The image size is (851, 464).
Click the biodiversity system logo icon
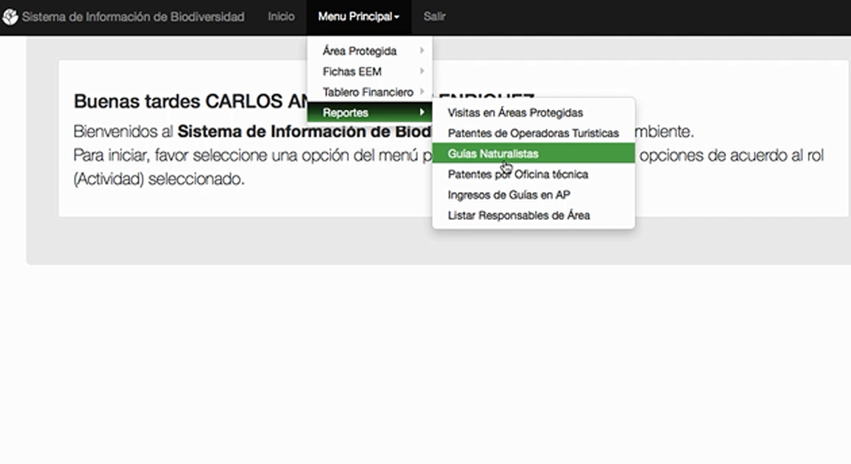tap(10, 17)
